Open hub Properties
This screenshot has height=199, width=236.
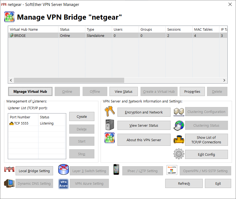click(192, 91)
